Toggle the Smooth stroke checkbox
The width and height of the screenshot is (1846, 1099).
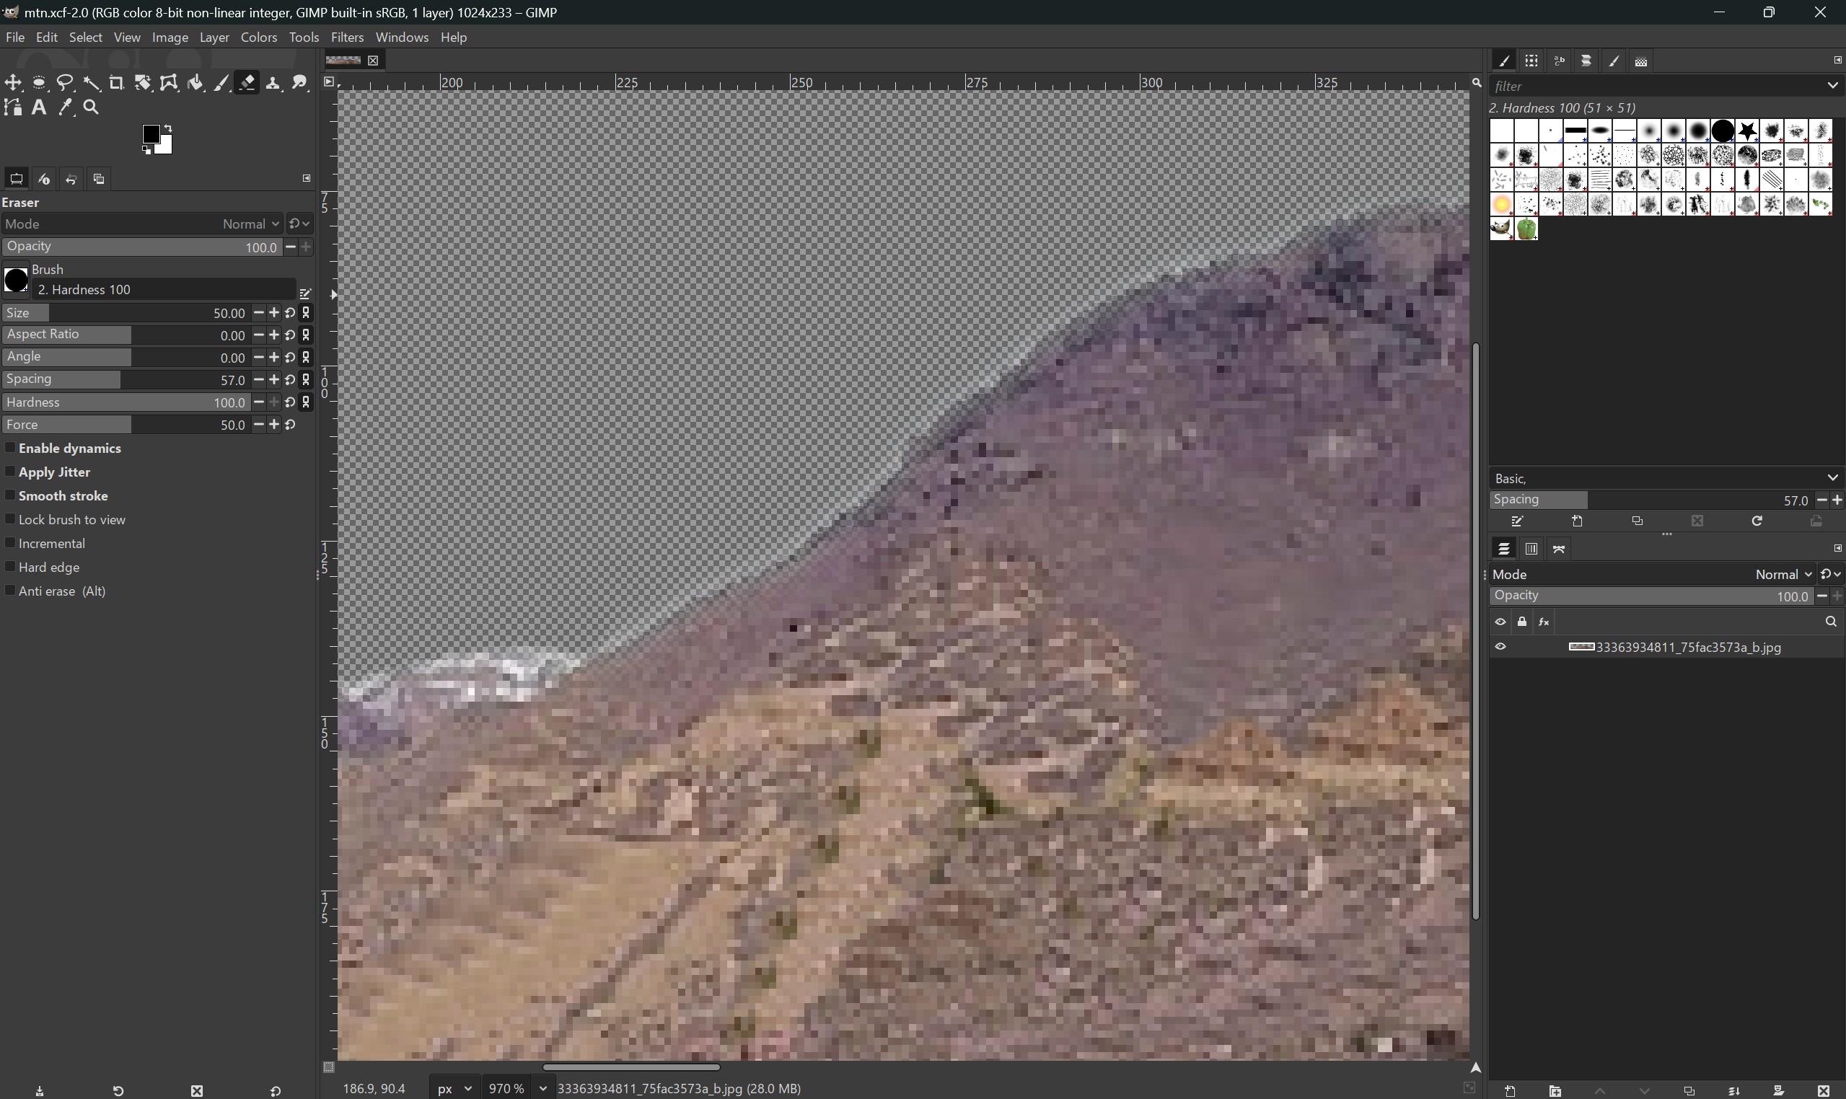10,495
